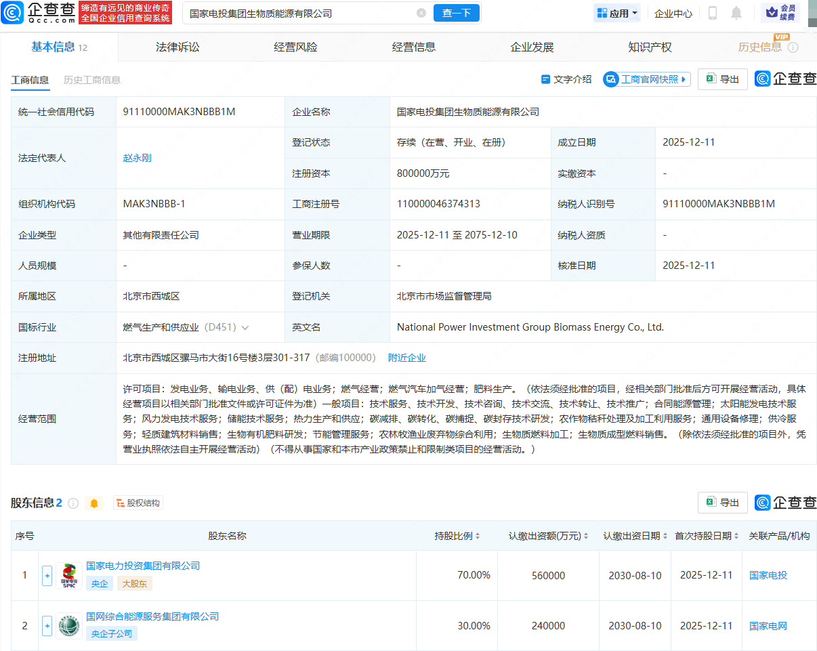The height and width of the screenshot is (651, 817).
Task: Expand the 国标行业 industry classification chevron
Action: tap(245, 328)
